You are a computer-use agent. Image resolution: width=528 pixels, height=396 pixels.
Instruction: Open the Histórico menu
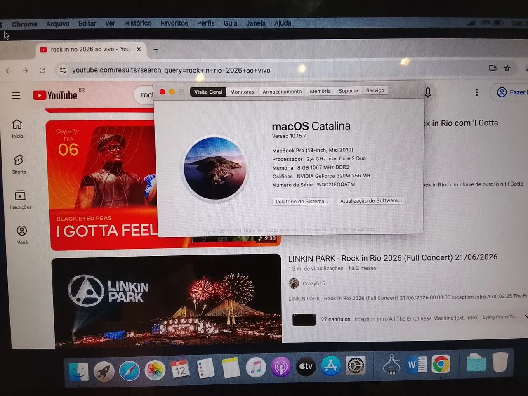138,23
